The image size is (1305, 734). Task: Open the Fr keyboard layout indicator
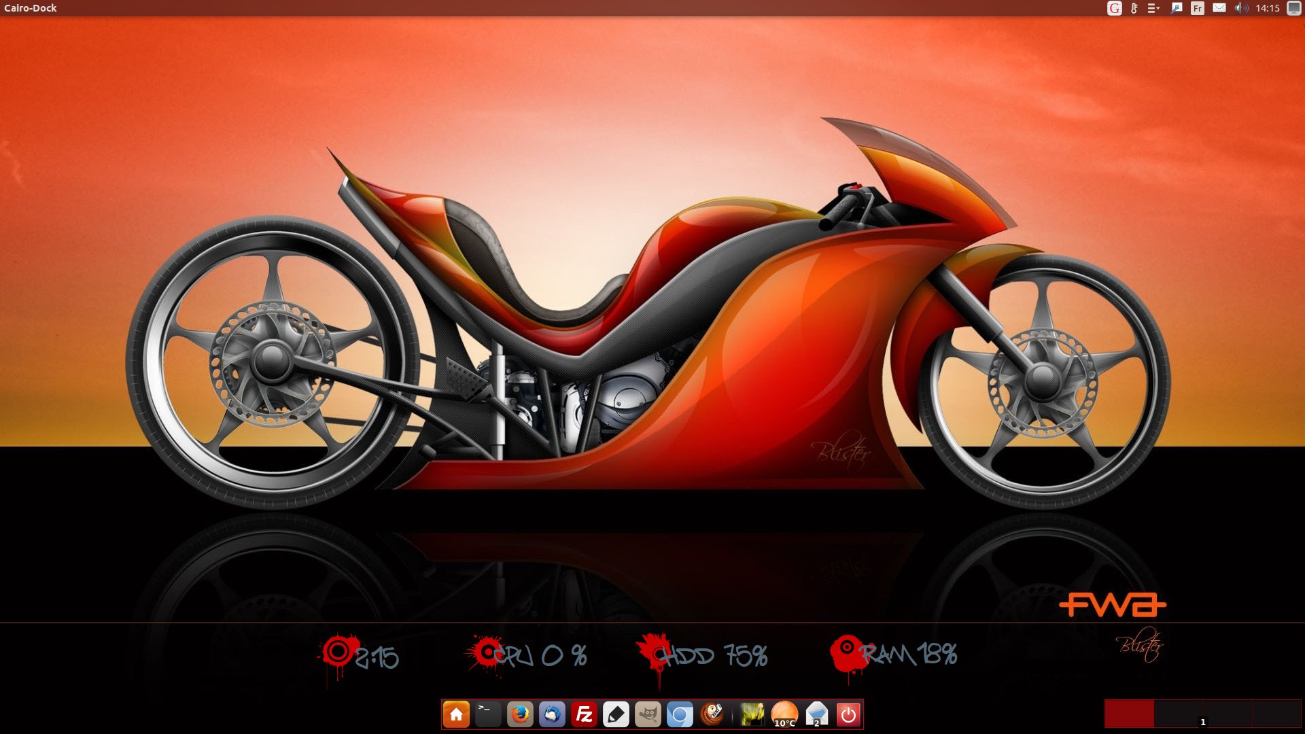tap(1198, 8)
